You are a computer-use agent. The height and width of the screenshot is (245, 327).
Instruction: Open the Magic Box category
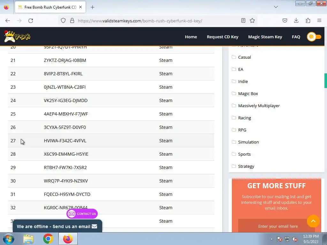click(248, 93)
